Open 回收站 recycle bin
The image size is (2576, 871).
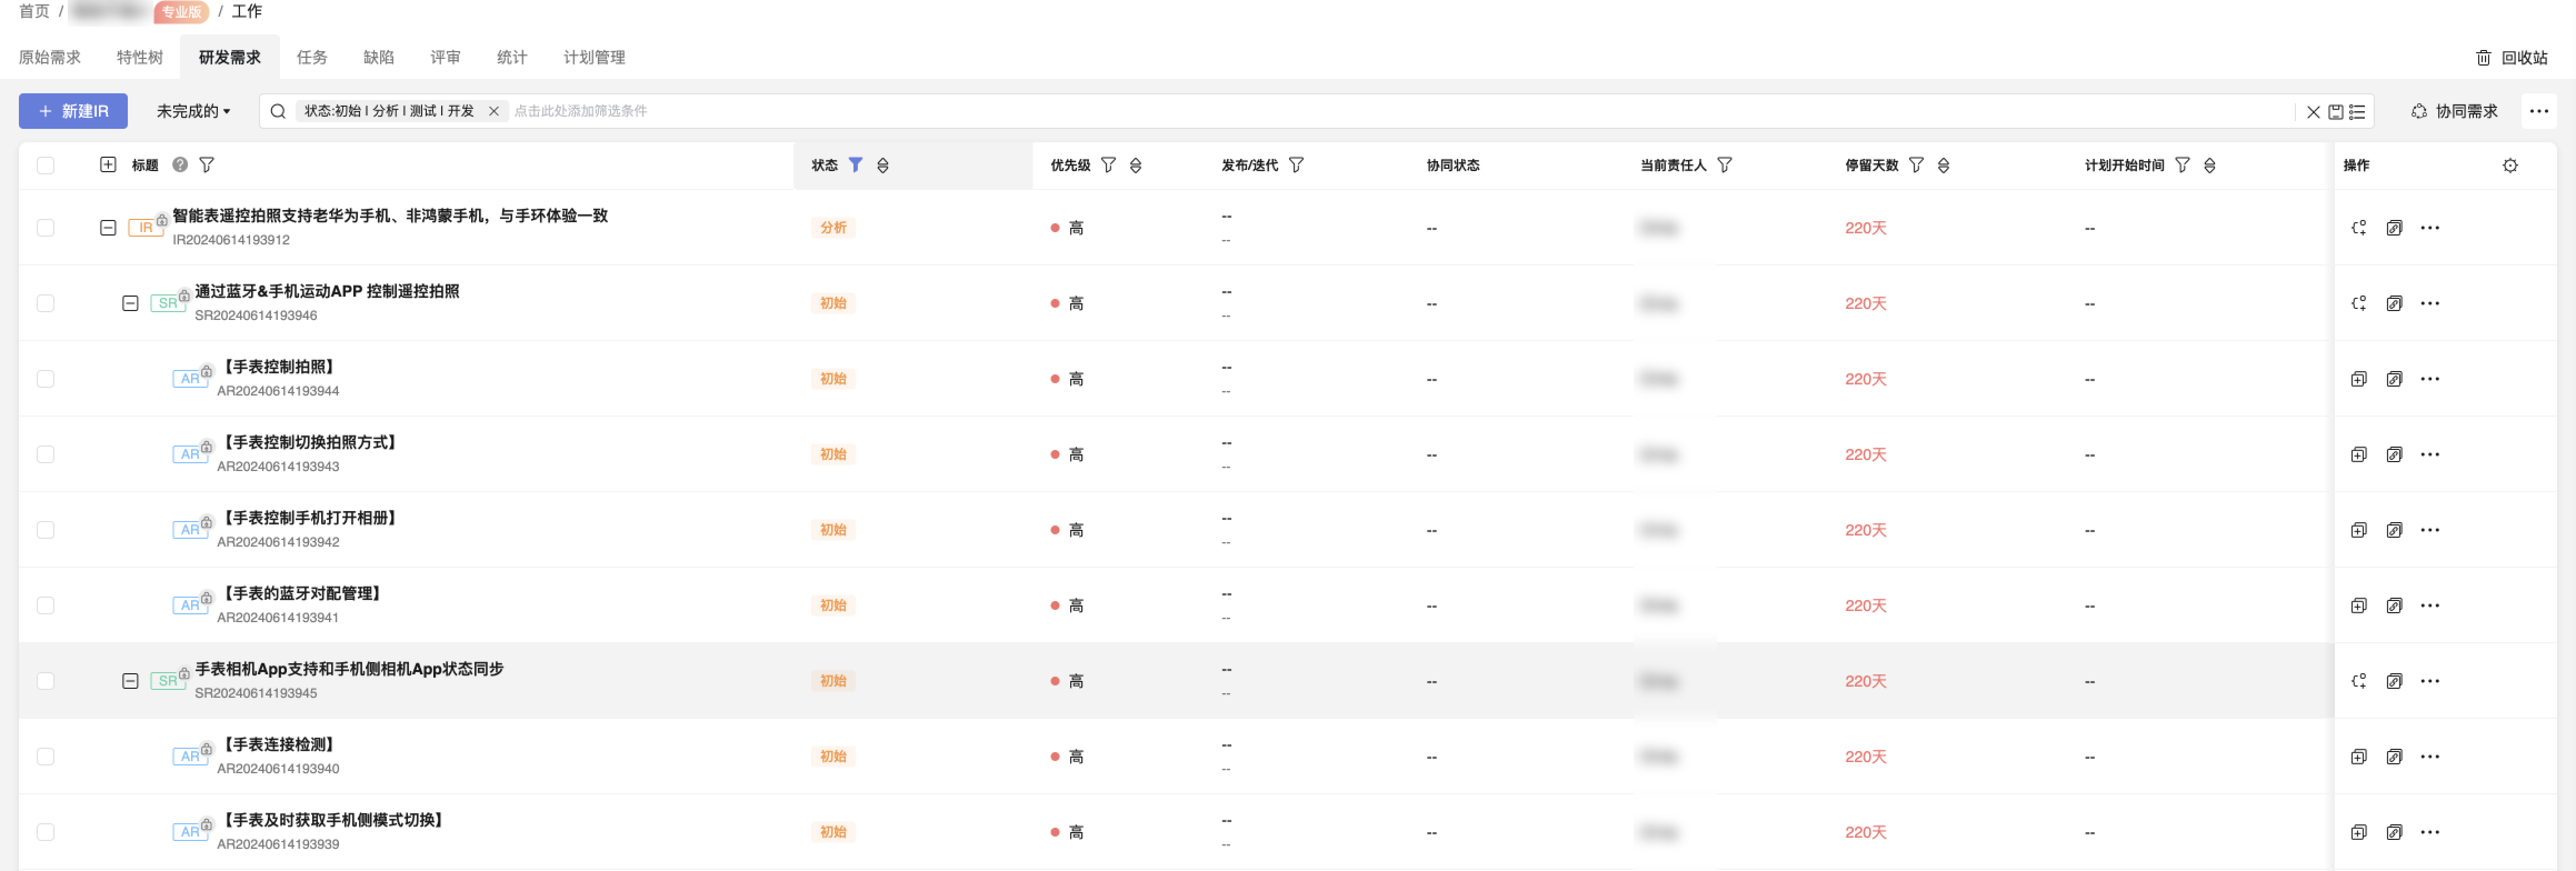point(2511,58)
